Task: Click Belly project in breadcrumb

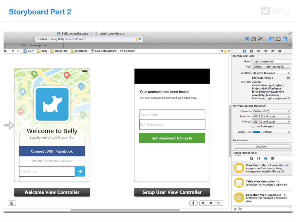Action: [x=29, y=51]
